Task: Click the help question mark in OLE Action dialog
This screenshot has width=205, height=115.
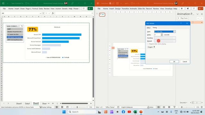Action: click(181, 23)
